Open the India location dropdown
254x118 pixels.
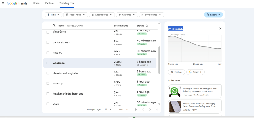pos(53,15)
